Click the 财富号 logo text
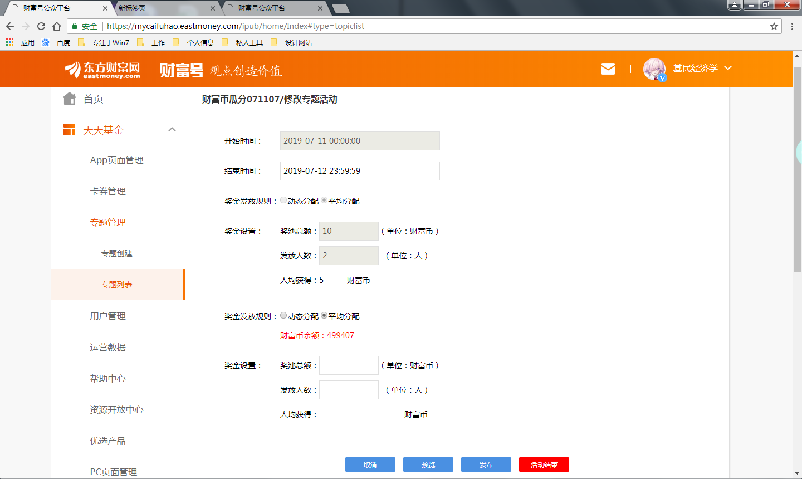The width and height of the screenshot is (802, 479). pyautogui.click(x=182, y=70)
